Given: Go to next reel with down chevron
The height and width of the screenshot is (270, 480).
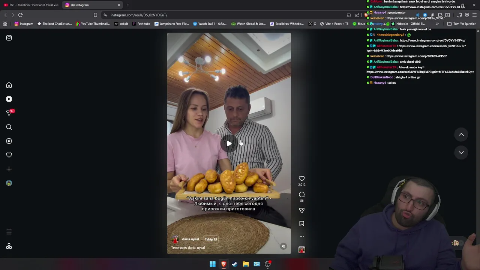Looking at the screenshot, I should (461, 153).
